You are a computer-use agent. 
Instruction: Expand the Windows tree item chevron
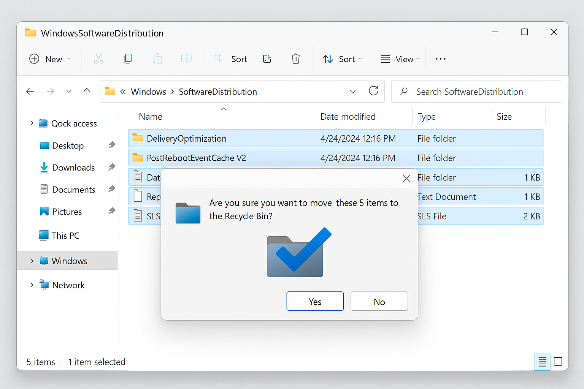32,261
